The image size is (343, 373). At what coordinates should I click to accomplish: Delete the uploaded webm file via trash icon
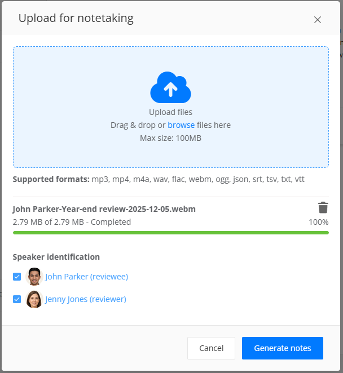pyautogui.click(x=323, y=207)
